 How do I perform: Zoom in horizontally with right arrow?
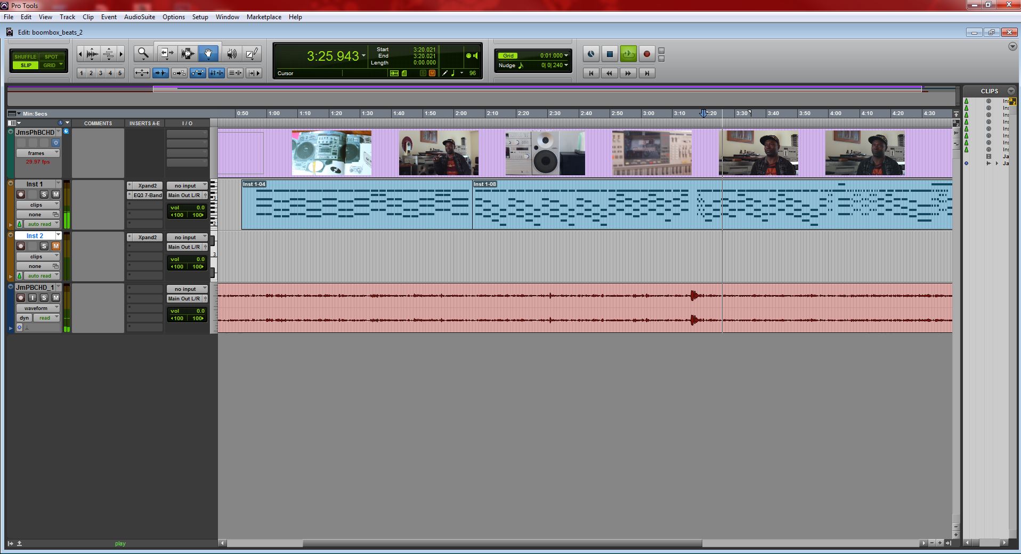point(121,54)
